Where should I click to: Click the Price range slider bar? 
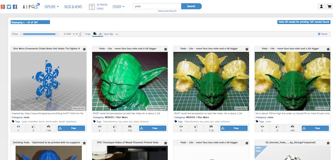pyautogui.click(x=39, y=34)
